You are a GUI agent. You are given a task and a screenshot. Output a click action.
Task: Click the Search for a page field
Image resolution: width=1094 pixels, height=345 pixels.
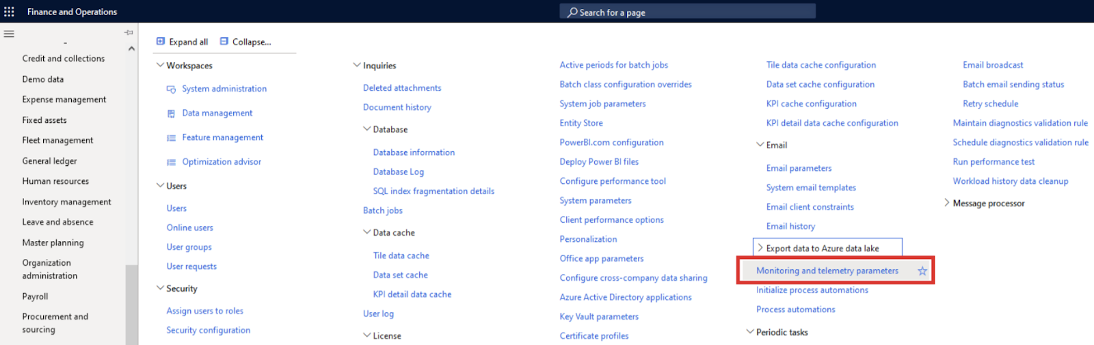pos(688,12)
